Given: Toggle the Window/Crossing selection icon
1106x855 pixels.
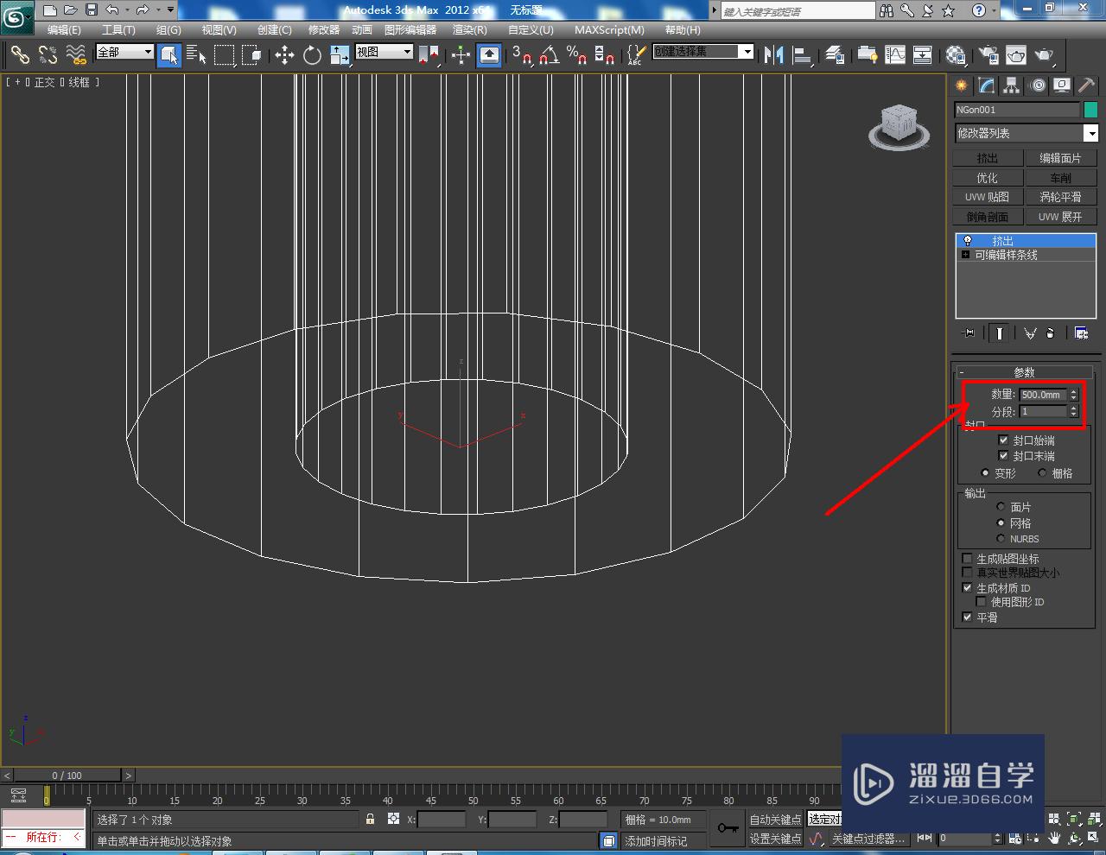Looking at the screenshot, I should pyautogui.click(x=251, y=55).
